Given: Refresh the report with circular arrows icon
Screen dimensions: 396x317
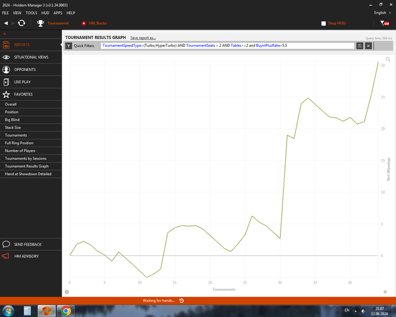Looking at the screenshot, I should tap(21, 23).
